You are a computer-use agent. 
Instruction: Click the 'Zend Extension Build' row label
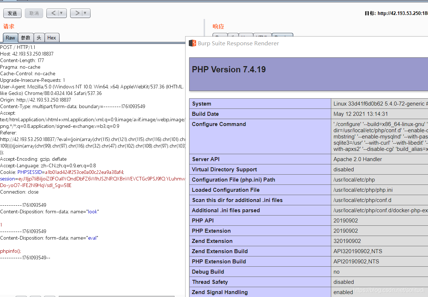[x=220, y=251]
